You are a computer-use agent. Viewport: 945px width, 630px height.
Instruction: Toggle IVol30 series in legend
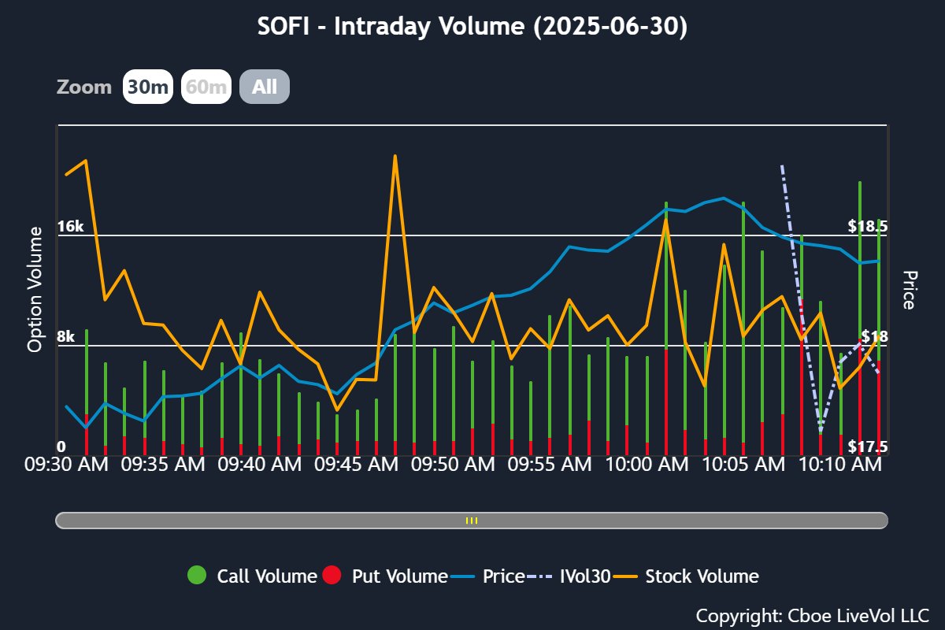point(568,576)
